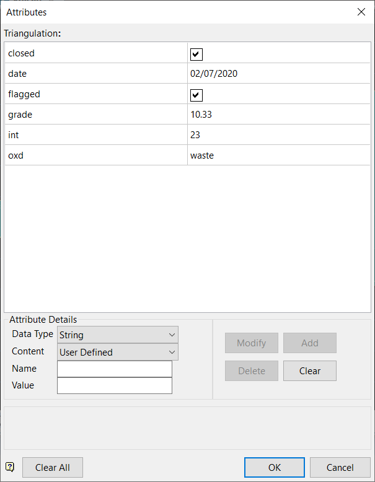Click the int value 23
Screen dimensions: 375x482
tap(195, 135)
